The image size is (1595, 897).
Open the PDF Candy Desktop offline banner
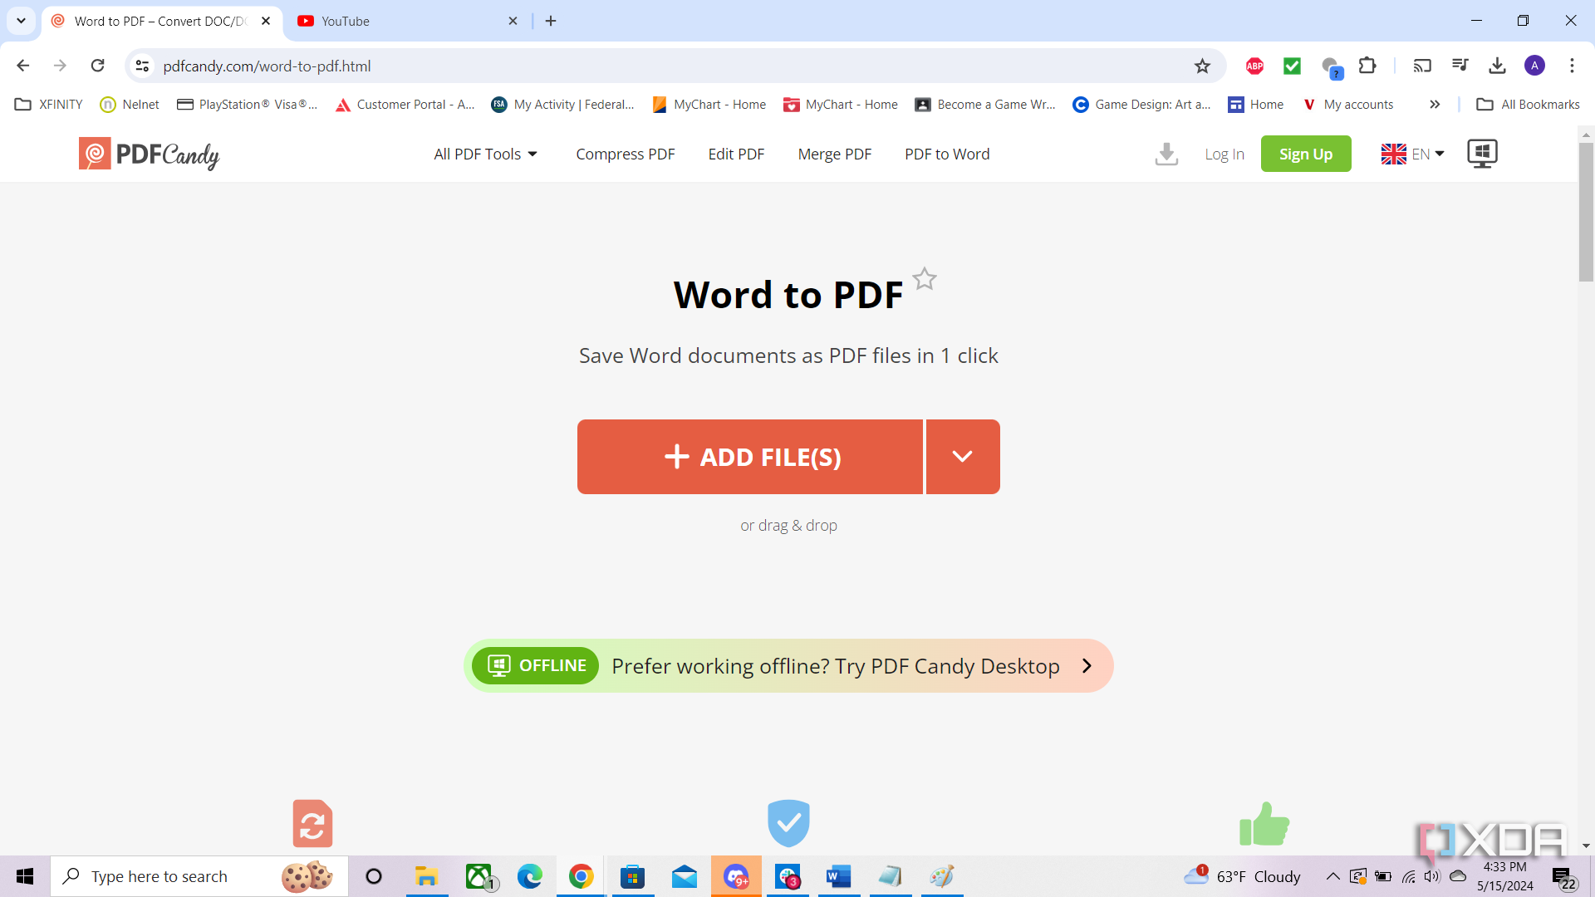click(x=788, y=665)
